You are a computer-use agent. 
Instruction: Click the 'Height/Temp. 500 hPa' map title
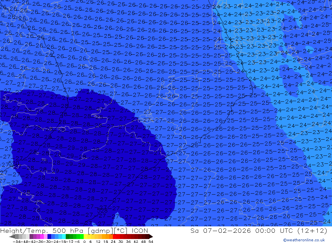click(42, 230)
